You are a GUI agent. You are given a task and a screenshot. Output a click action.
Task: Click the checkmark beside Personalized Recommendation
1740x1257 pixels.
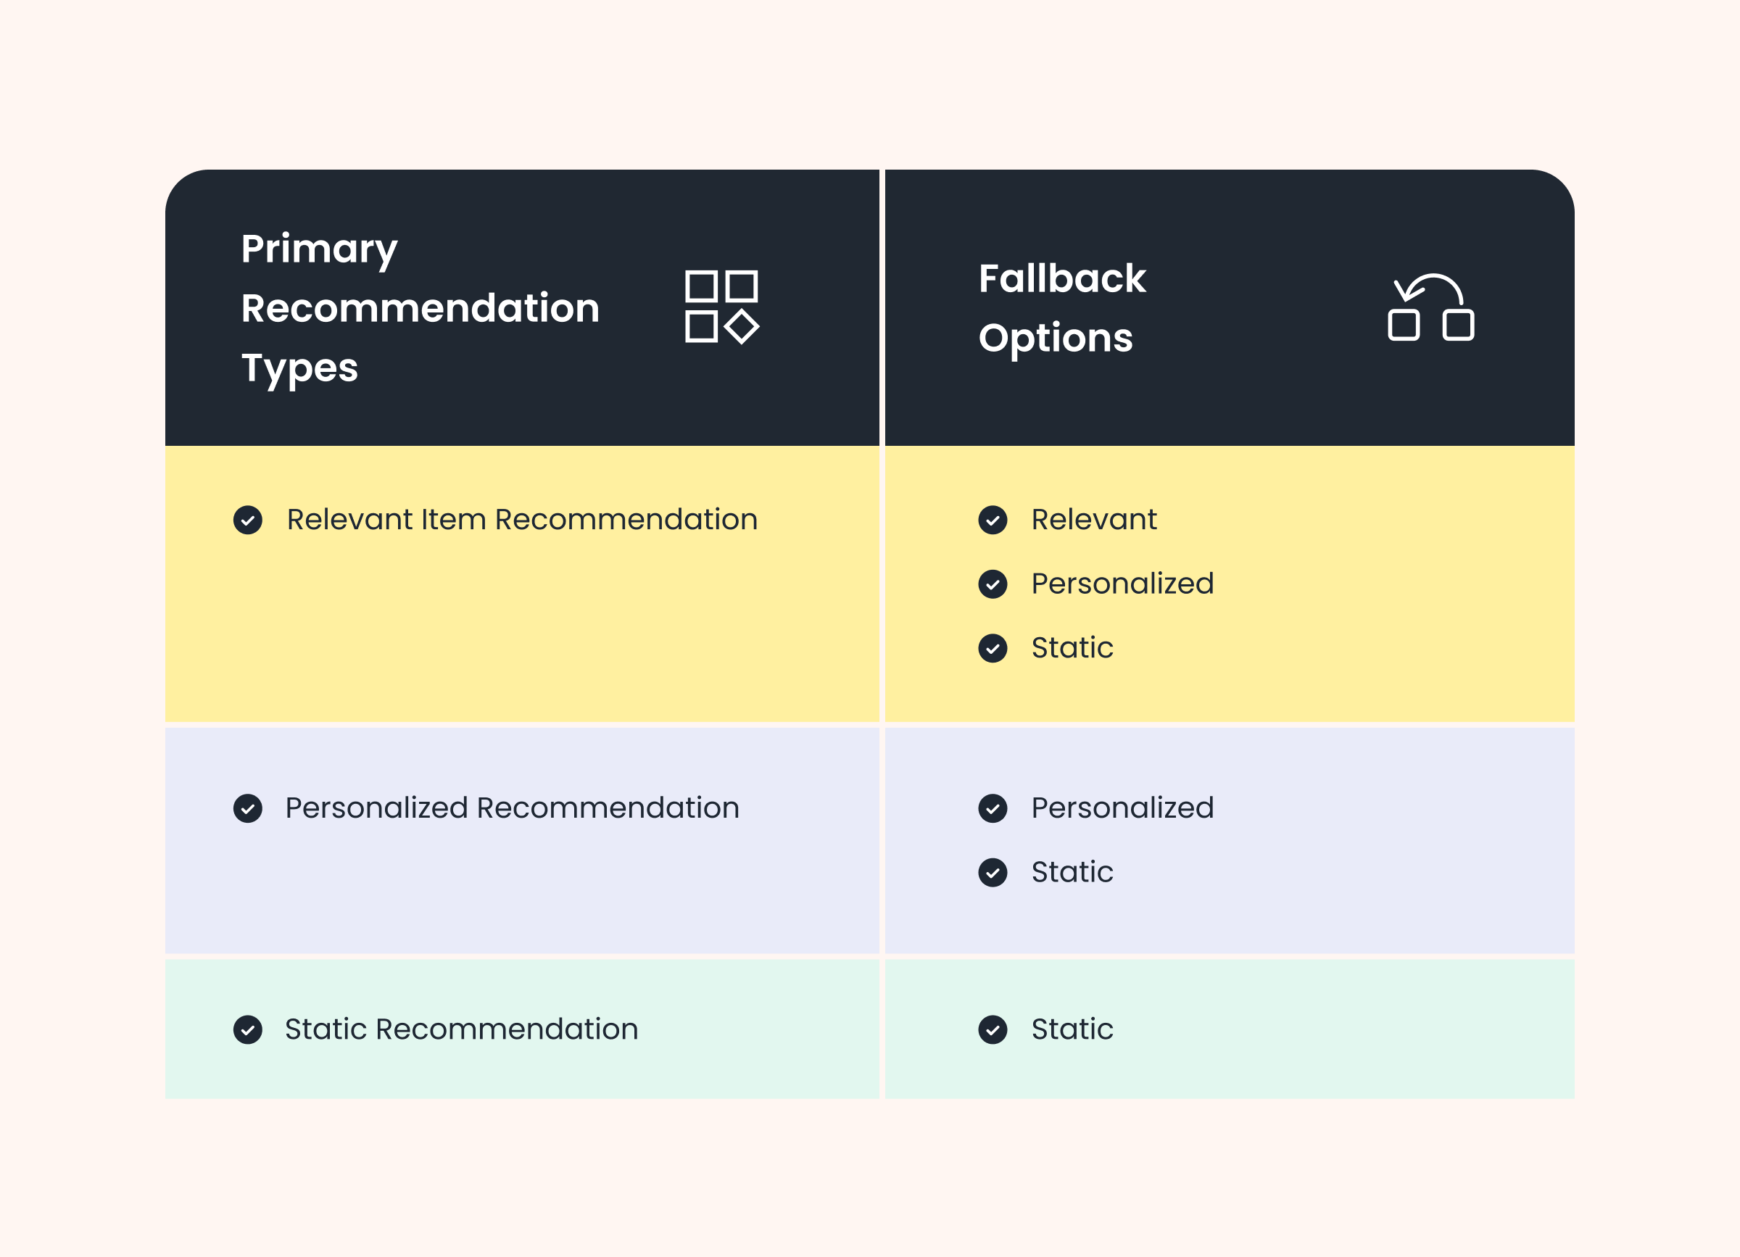pyautogui.click(x=248, y=808)
